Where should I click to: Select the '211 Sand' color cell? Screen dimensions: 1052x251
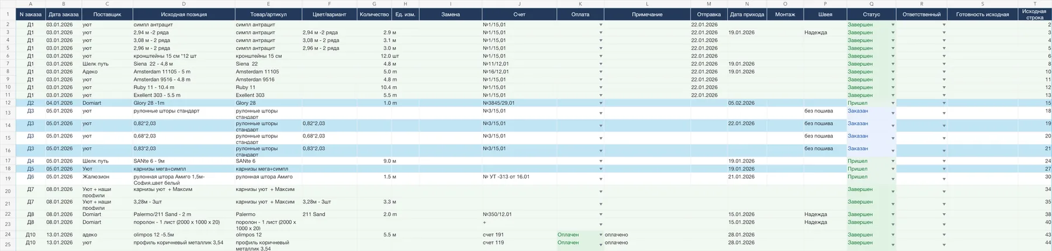pyautogui.click(x=329, y=214)
